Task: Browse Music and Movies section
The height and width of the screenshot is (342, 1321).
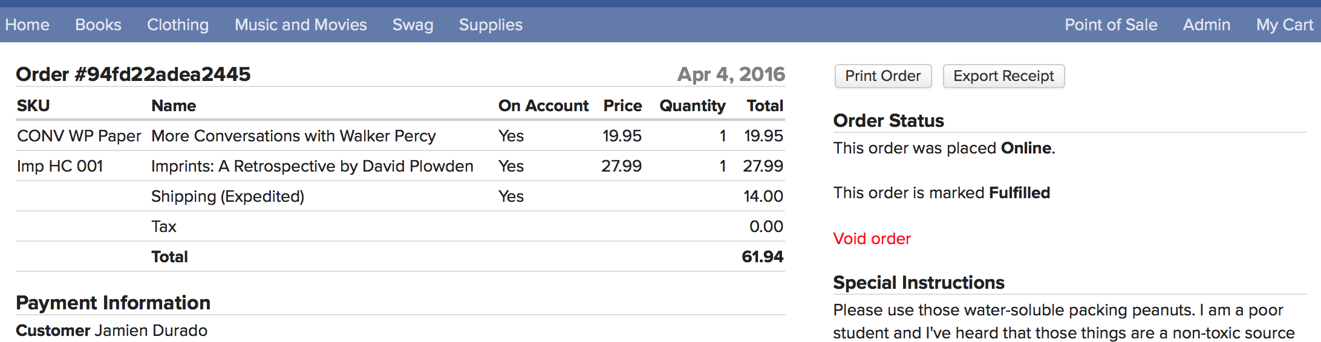Action: point(301,25)
